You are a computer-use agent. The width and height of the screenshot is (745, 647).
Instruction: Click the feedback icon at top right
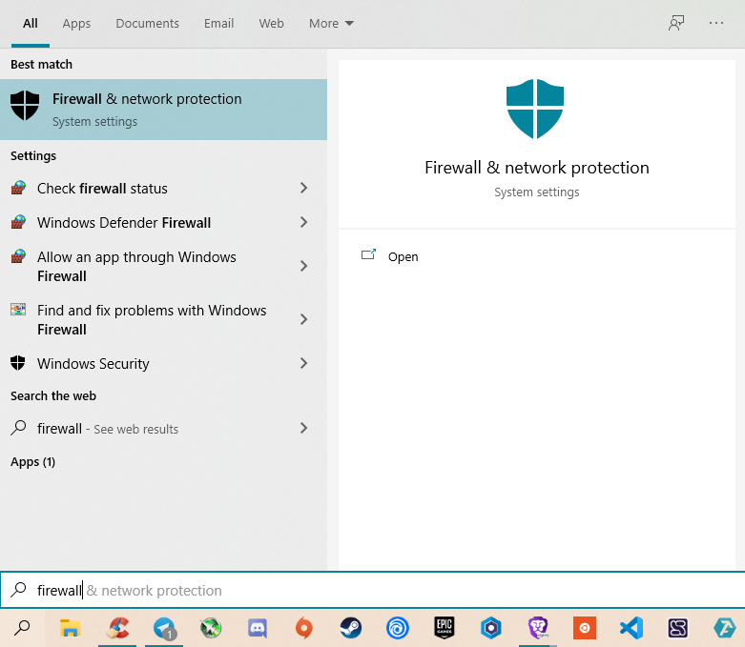pos(676,23)
